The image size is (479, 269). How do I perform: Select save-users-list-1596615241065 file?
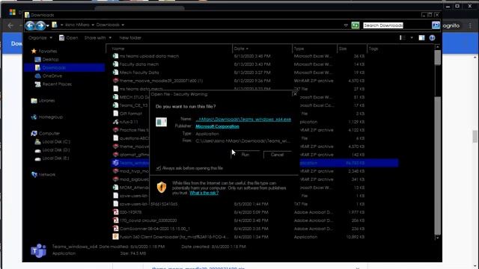tap(148, 204)
